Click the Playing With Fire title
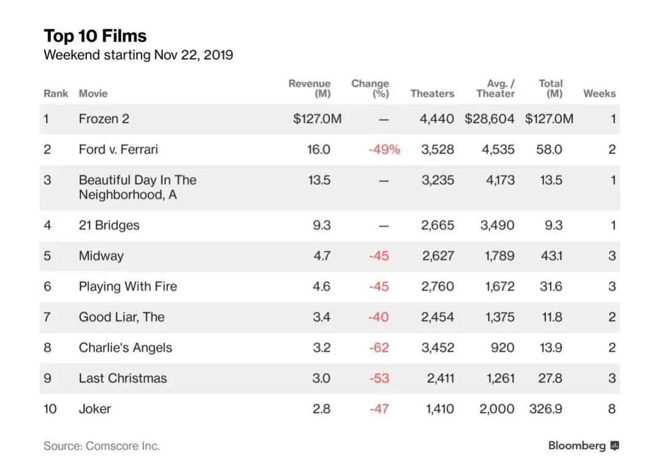Screen dimensions: 645x474 click(x=128, y=286)
